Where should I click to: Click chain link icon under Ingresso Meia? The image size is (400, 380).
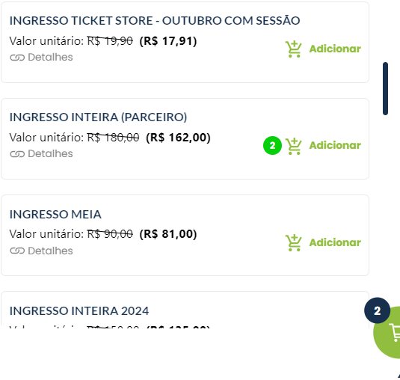tap(17, 251)
